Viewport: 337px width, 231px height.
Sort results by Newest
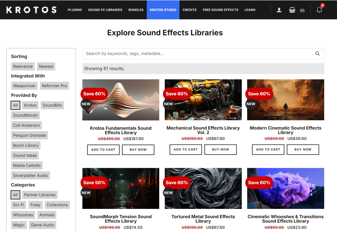coord(46,66)
